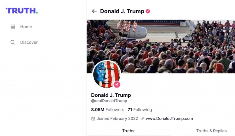Click the verified badge beside the header name

148,11
